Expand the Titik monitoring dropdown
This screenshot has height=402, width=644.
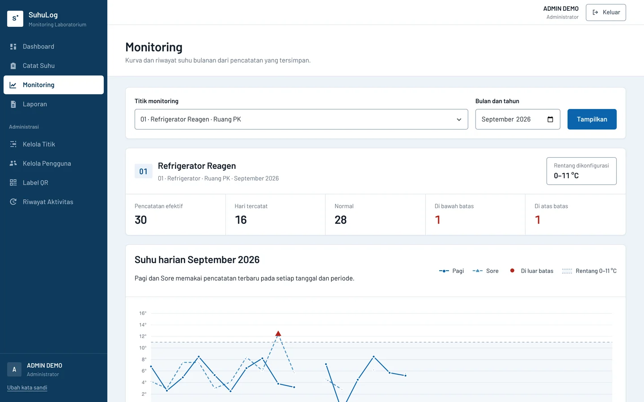[x=301, y=119]
